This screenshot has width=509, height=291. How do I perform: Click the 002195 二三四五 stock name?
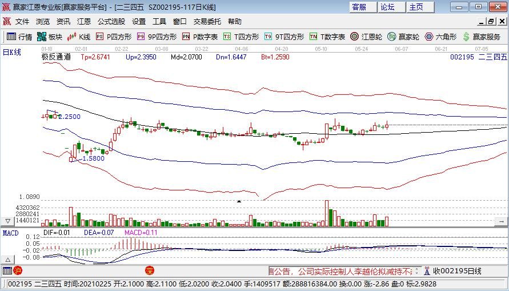coord(479,57)
